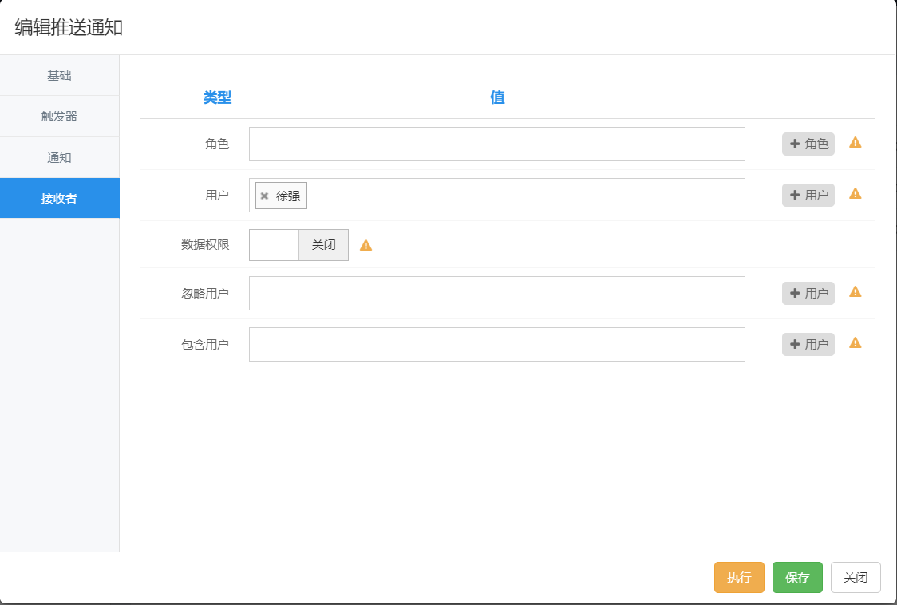
Task: Click warning icon in 角色 row
Action: 855,143
